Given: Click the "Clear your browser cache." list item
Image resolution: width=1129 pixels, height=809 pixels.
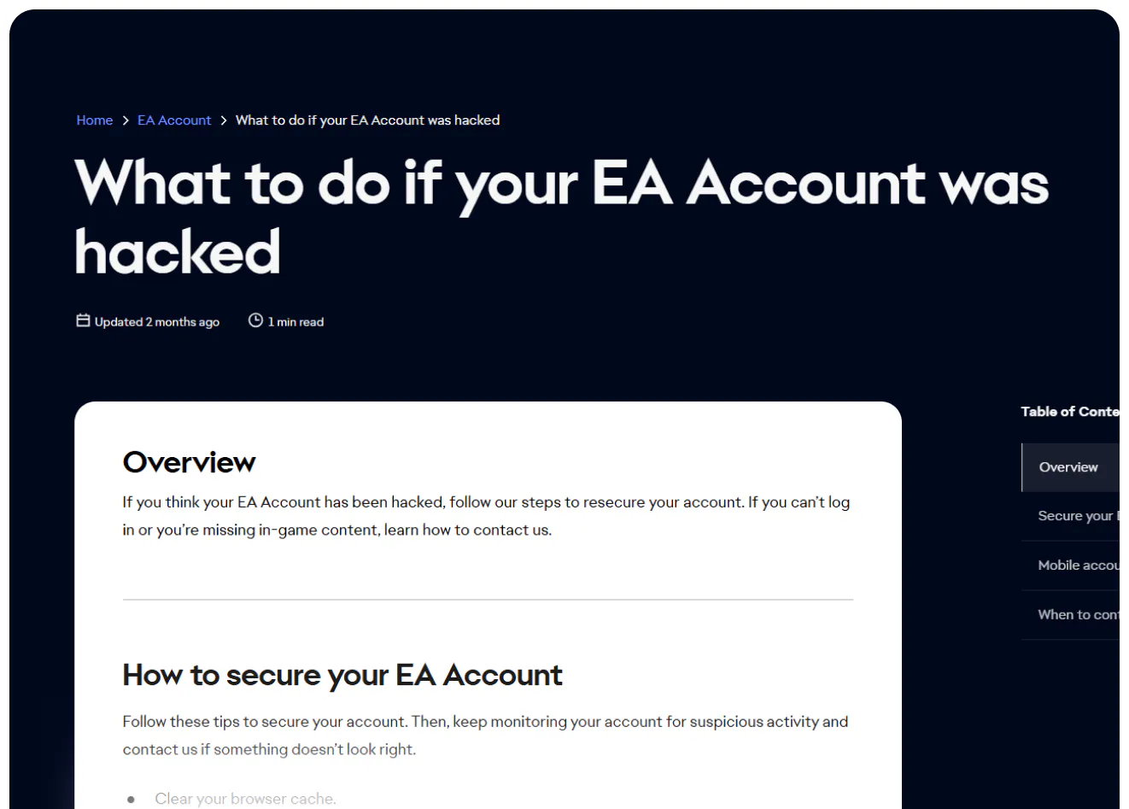Looking at the screenshot, I should click(245, 799).
